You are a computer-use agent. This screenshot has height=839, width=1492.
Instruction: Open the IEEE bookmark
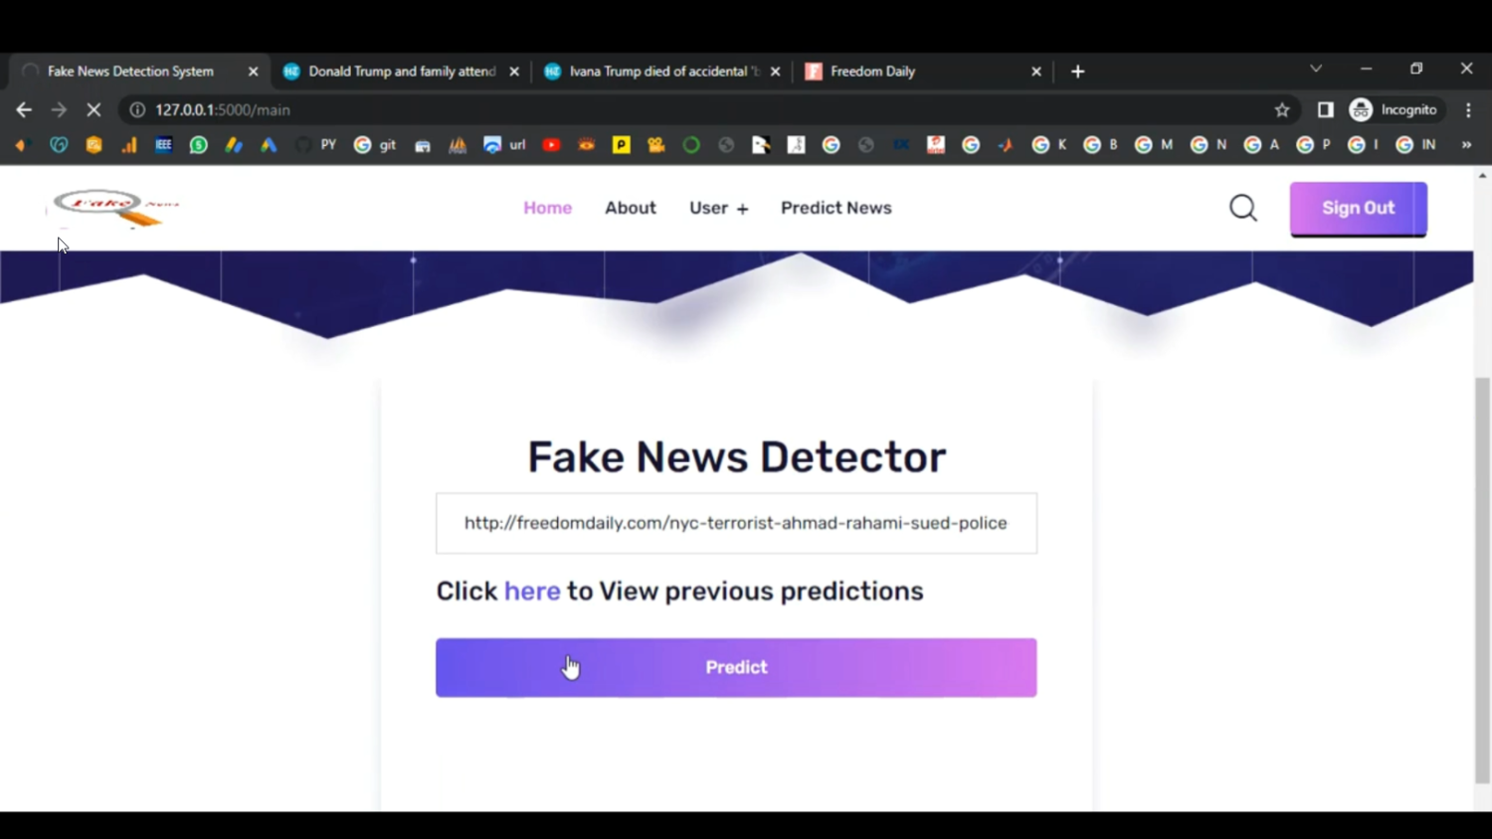(163, 145)
